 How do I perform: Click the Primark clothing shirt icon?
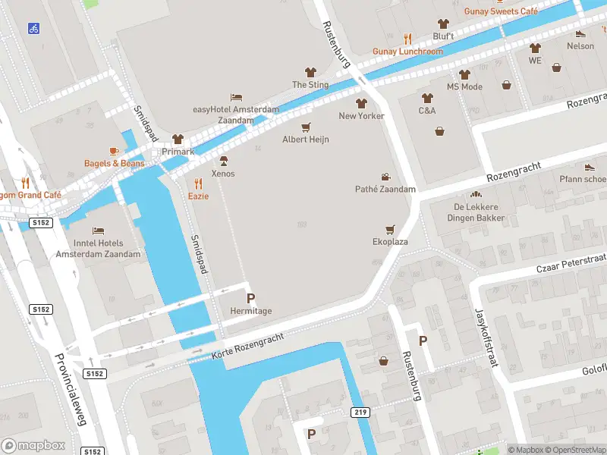click(178, 139)
